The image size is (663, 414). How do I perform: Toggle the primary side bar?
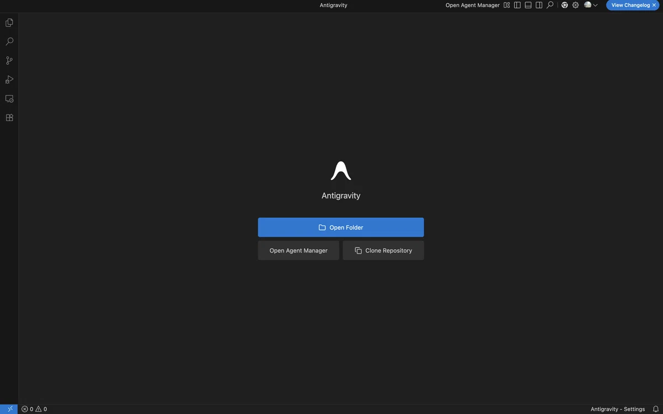pyautogui.click(x=517, y=5)
